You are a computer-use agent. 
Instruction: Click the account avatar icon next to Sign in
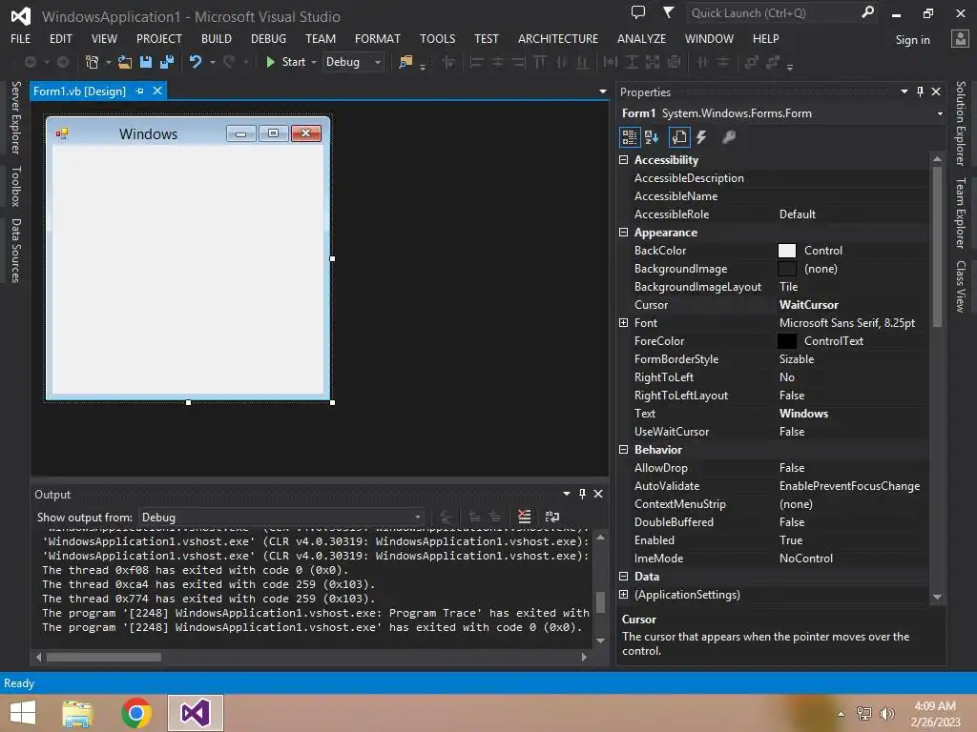click(960, 39)
